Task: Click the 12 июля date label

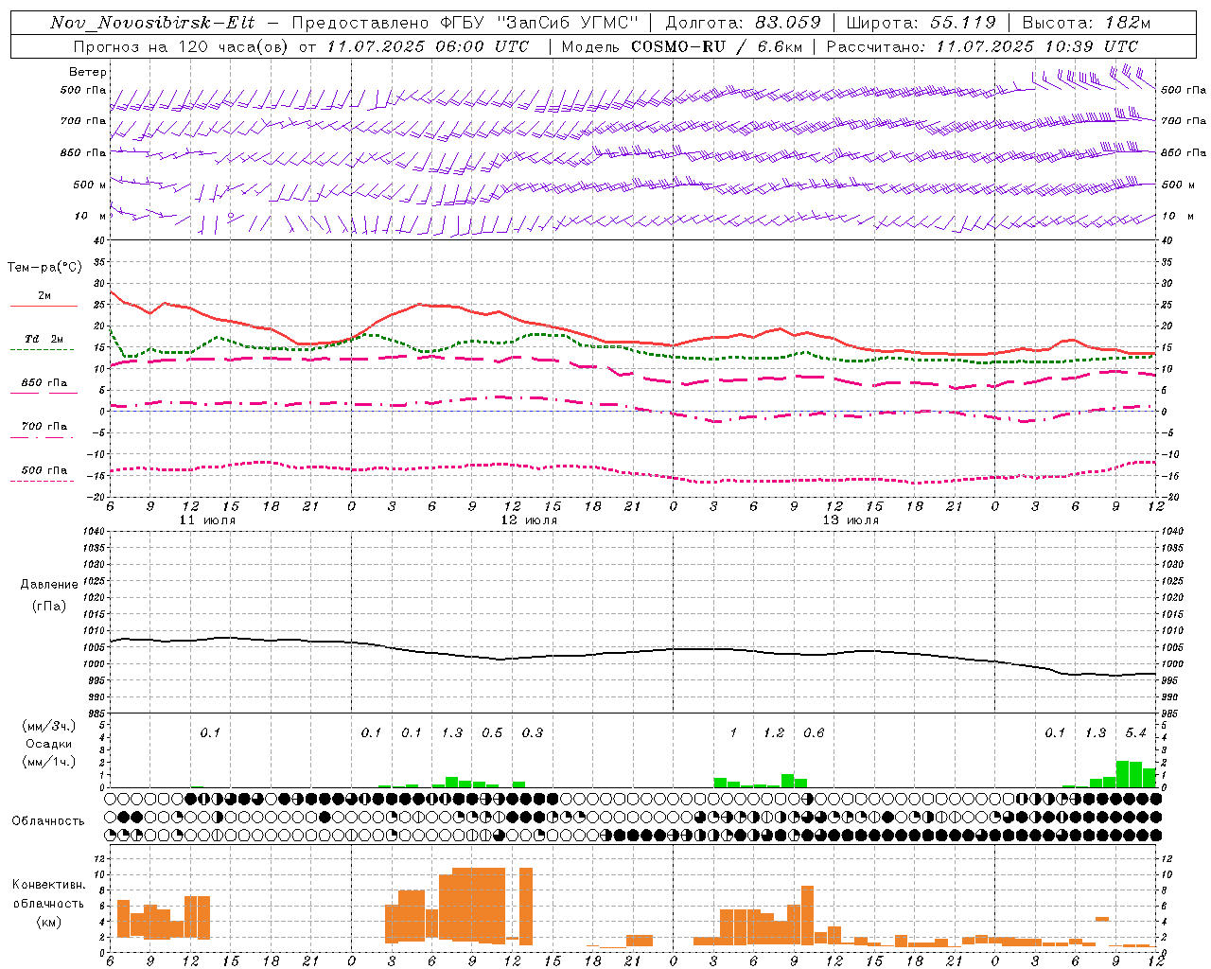Action: pyautogui.click(x=529, y=520)
